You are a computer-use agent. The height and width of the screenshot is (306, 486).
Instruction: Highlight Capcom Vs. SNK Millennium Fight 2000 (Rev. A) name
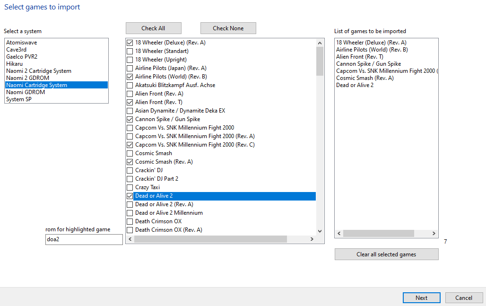click(x=195, y=136)
